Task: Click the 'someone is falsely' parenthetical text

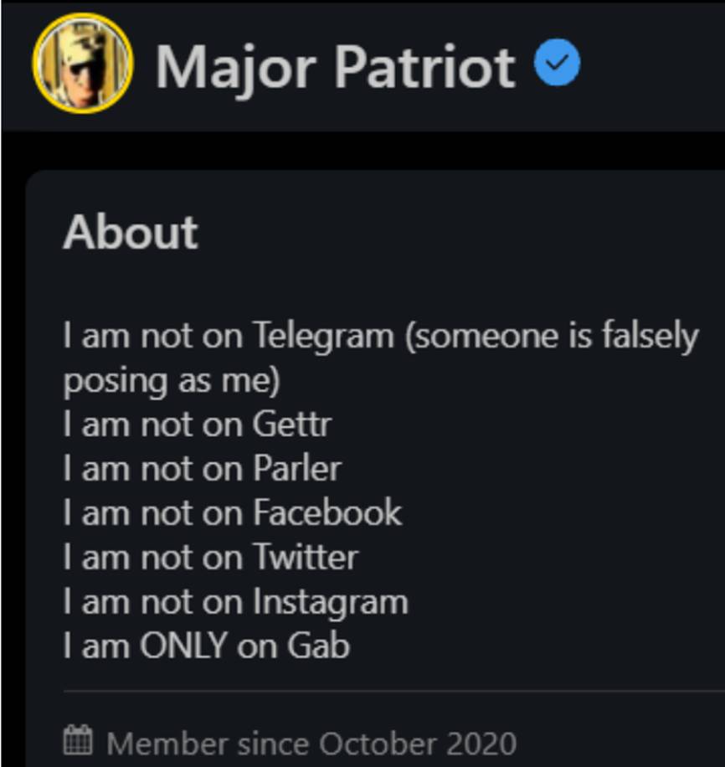Action: 553,337
